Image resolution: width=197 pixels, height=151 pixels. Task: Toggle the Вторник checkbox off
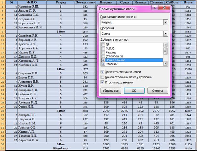click(x=103, y=64)
